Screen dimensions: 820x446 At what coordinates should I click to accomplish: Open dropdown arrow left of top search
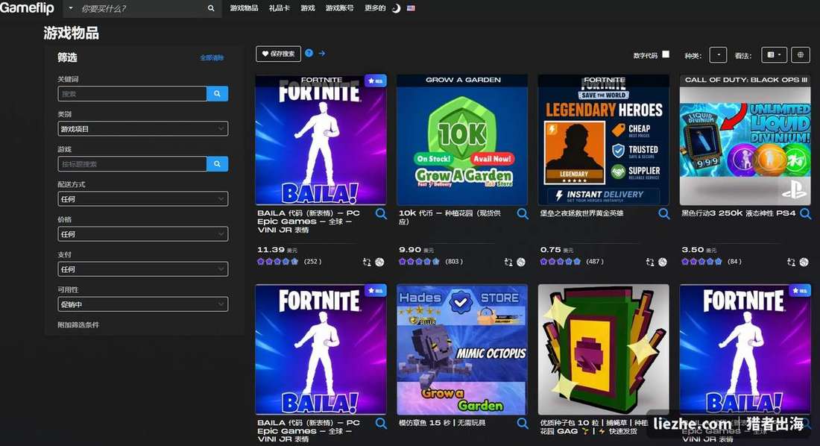(x=71, y=8)
